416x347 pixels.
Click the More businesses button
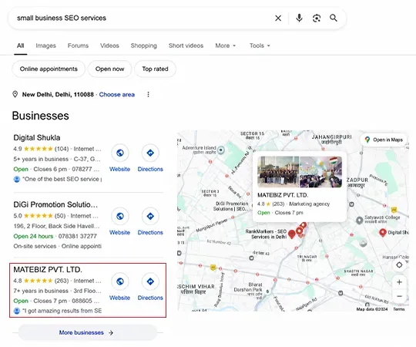(x=88, y=332)
